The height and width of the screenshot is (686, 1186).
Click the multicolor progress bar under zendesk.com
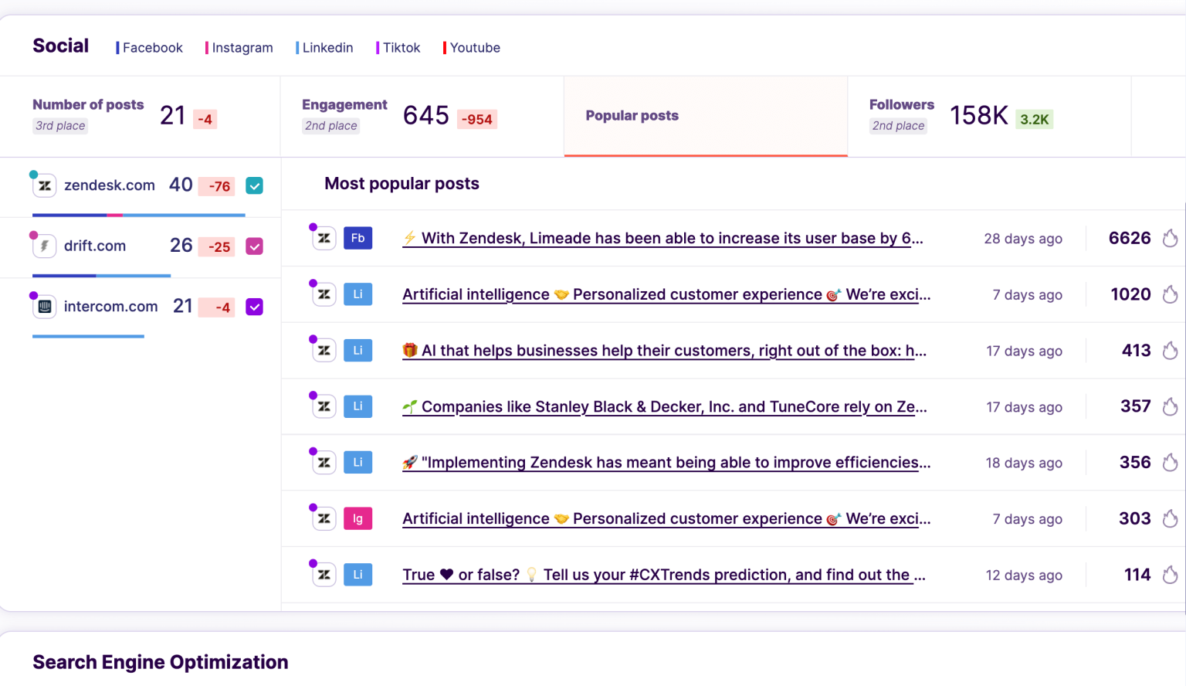[137, 214]
